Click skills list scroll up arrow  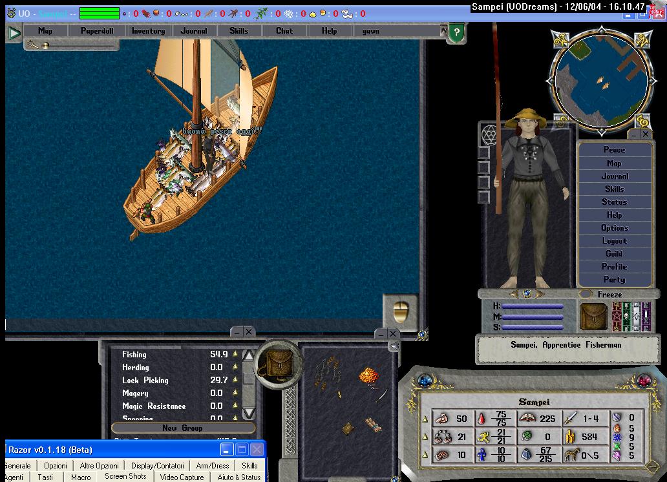pos(249,355)
